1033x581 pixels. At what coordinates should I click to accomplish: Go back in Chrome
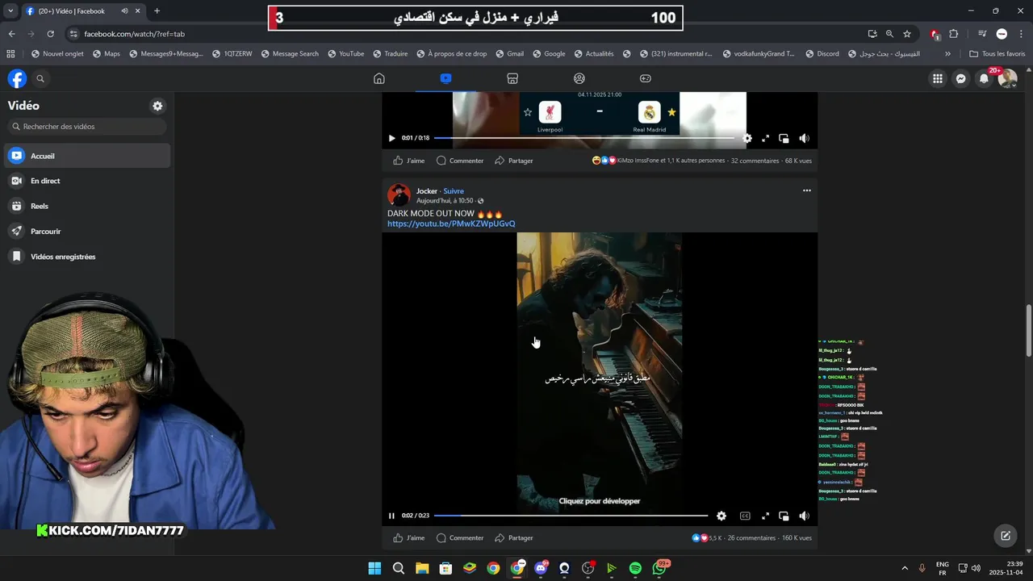click(11, 34)
